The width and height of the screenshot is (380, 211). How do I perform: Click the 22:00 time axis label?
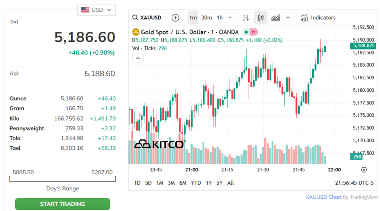pyautogui.click(x=335, y=170)
